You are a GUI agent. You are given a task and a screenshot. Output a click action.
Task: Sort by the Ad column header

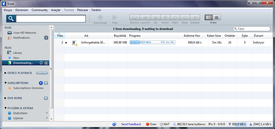[86, 36]
